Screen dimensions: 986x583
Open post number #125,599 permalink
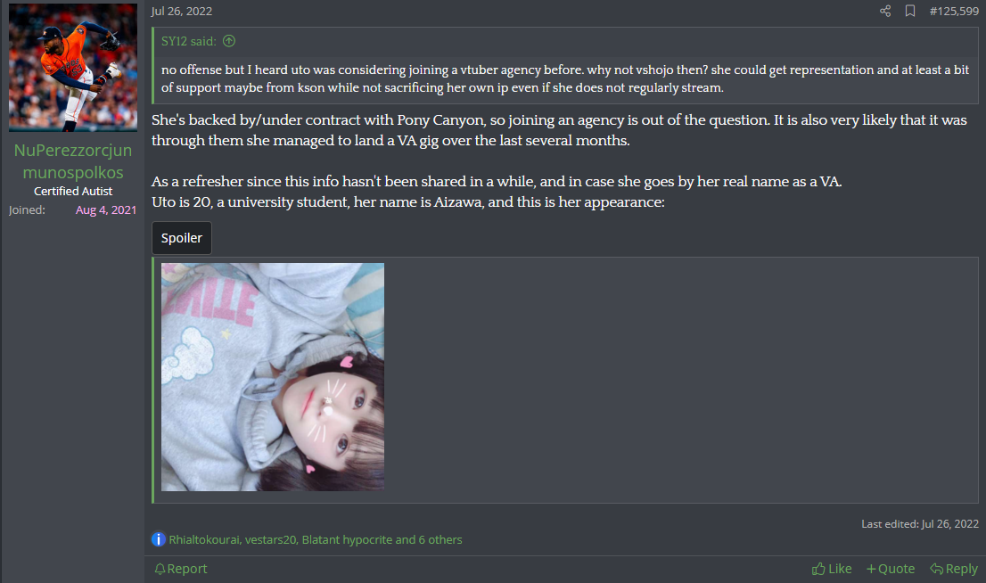(x=954, y=11)
